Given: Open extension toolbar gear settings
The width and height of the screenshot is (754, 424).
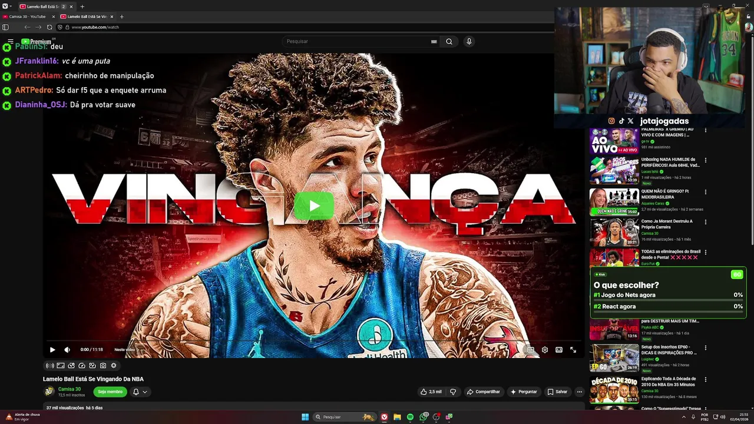Looking at the screenshot, I should tap(114, 366).
